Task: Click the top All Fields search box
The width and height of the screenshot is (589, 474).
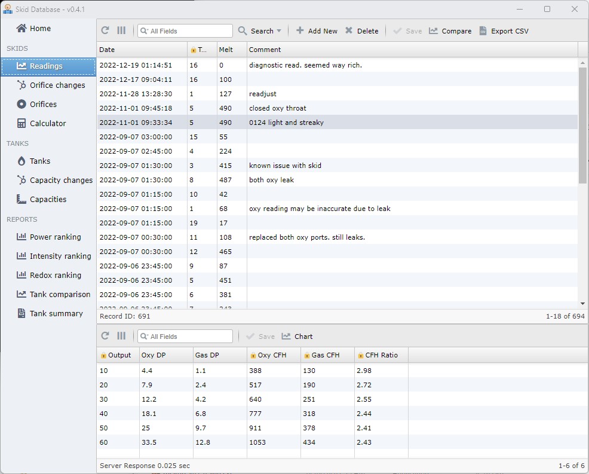Action: pyautogui.click(x=188, y=31)
